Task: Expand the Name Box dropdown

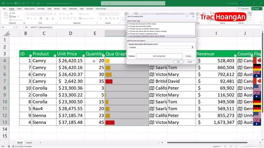Action: coord(14,28)
